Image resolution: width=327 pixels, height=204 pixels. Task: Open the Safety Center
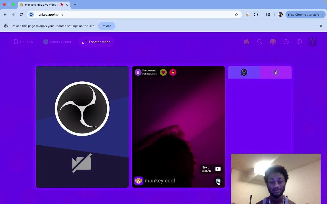(x=57, y=42)
